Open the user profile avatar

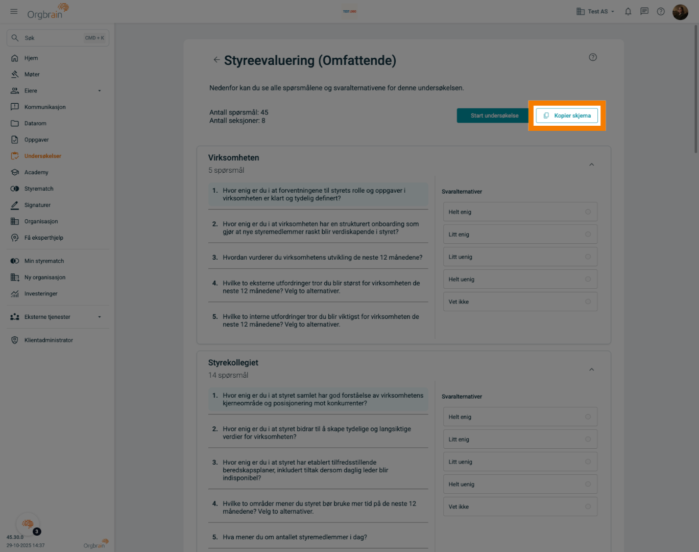point(680,11)
